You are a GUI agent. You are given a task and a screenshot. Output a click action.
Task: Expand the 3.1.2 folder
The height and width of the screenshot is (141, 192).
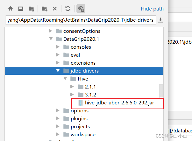[72, 95]
